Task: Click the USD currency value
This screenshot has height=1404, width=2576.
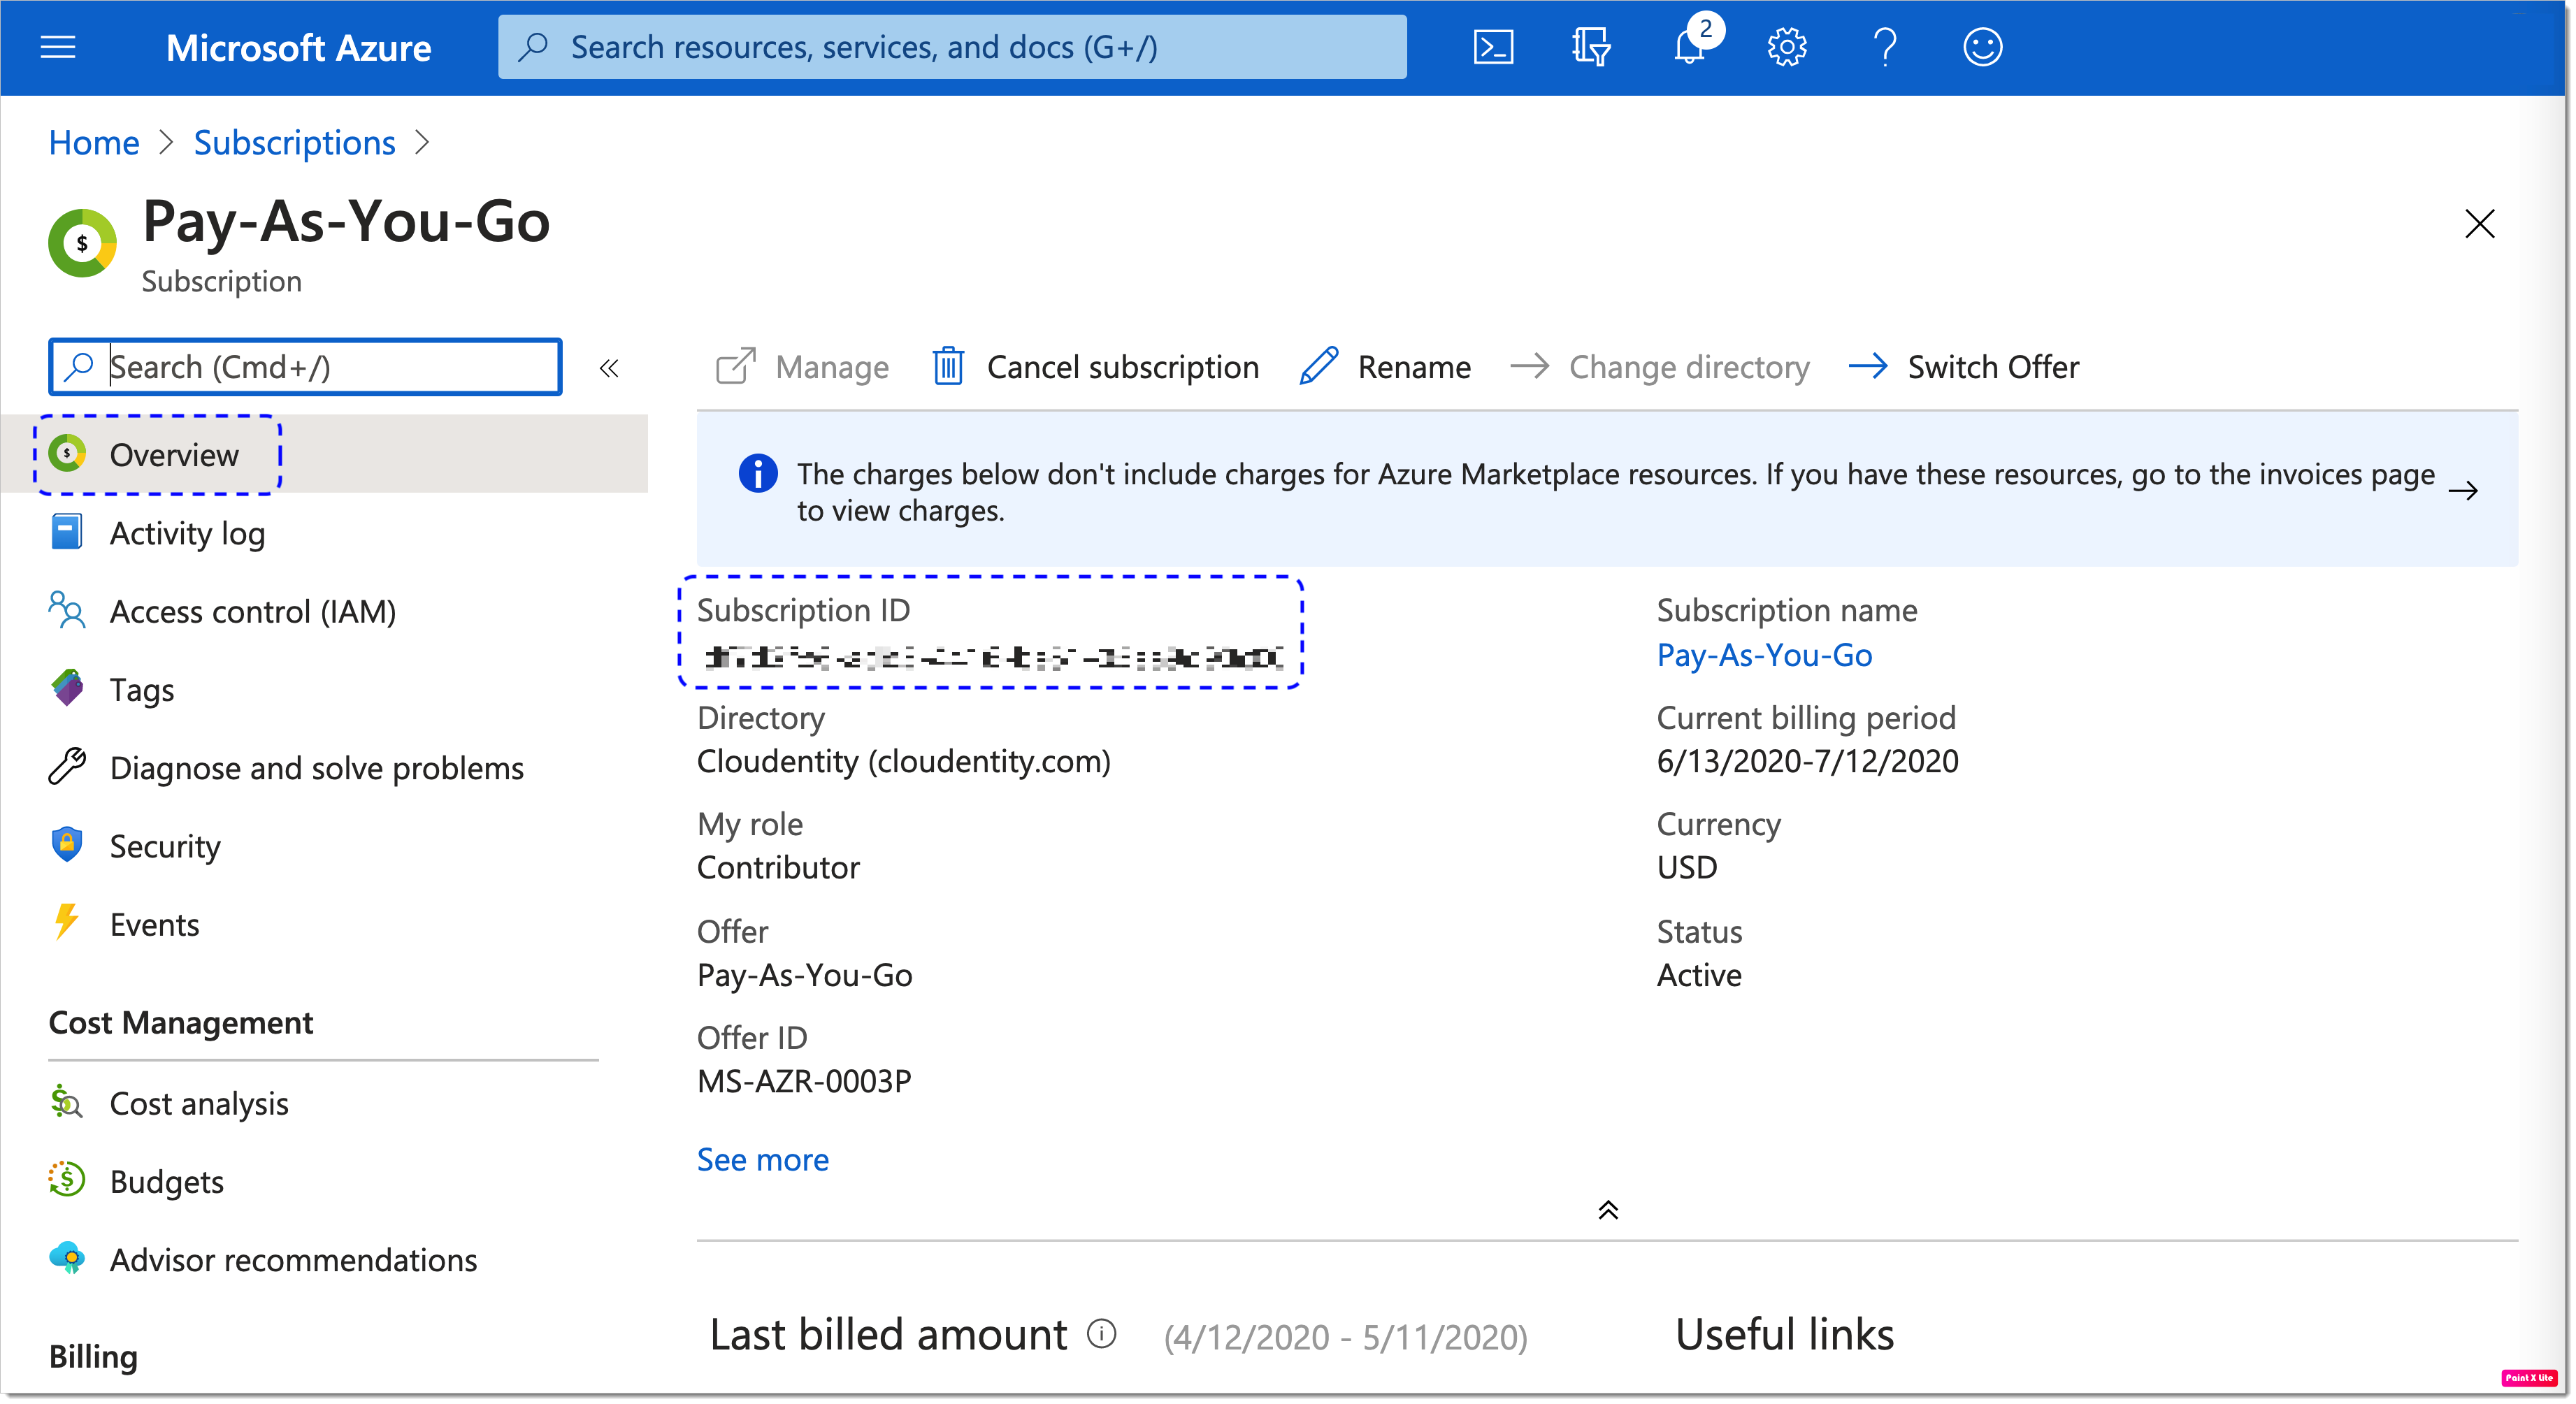Action: pyautogui.click(x=1687, y=868)
